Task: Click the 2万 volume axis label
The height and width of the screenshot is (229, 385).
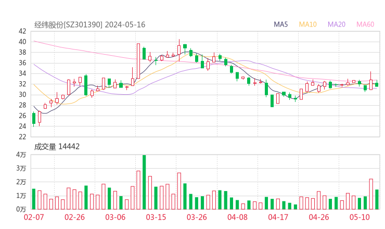Action: 21,182
